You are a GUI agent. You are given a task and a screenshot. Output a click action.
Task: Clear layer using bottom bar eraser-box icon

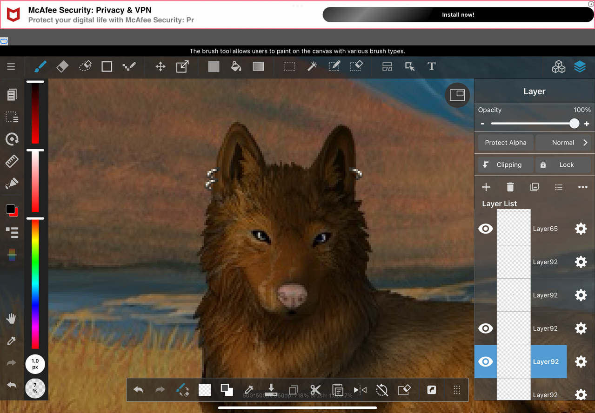[x=404, y=390]
